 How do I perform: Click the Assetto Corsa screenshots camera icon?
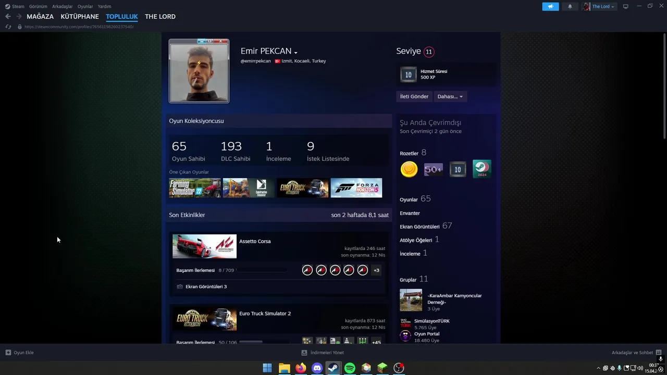(180, 286)
